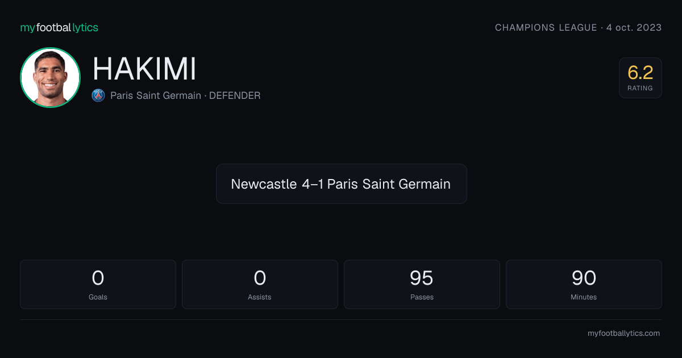
Task: Click Paris Saint Germain text beside crest
Action: (156, 95)
